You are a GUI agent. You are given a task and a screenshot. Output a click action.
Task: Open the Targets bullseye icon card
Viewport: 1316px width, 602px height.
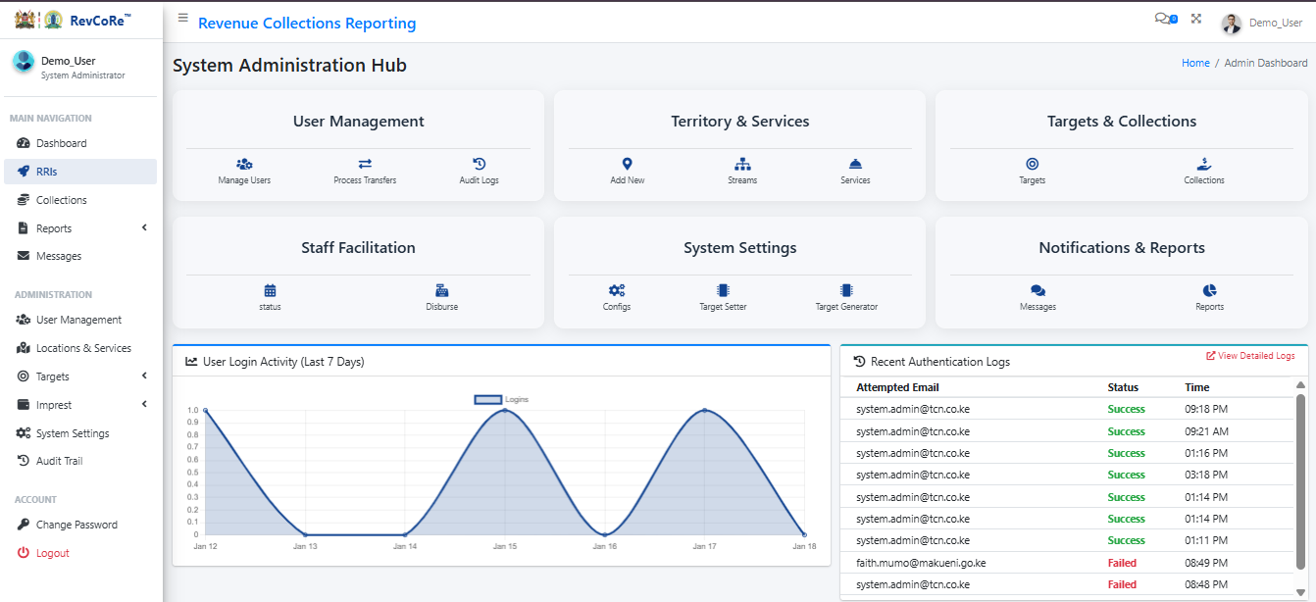[x=1032, y=165]
